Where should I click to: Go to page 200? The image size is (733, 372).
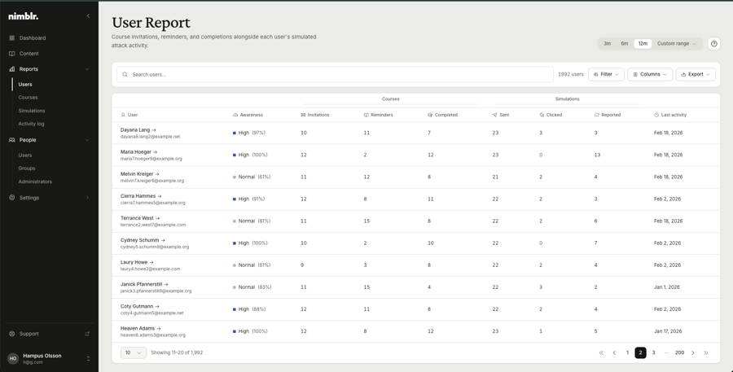[680, 352]
